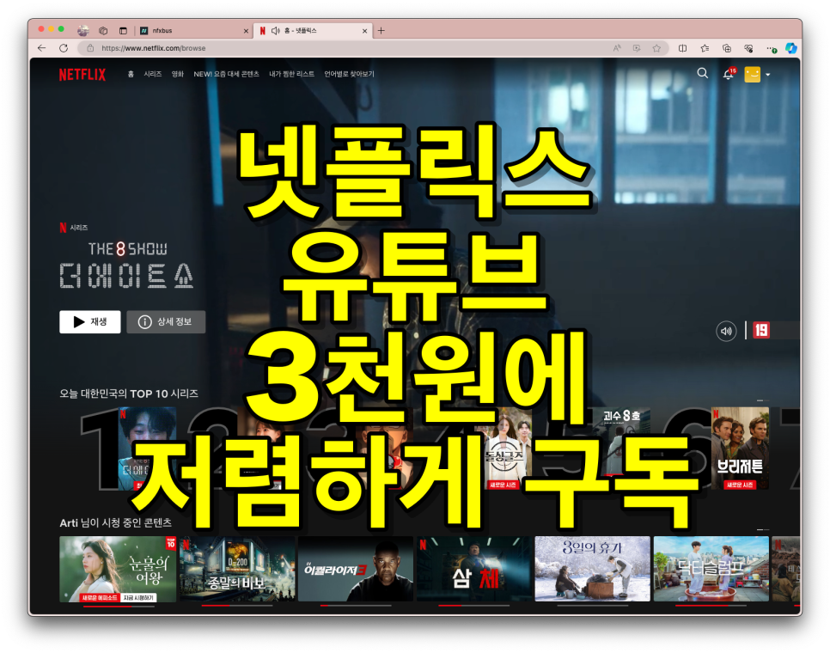This screenshot has height=653, width=830.
Task: Click the yellow profile avatar
Action: (752, 74)
